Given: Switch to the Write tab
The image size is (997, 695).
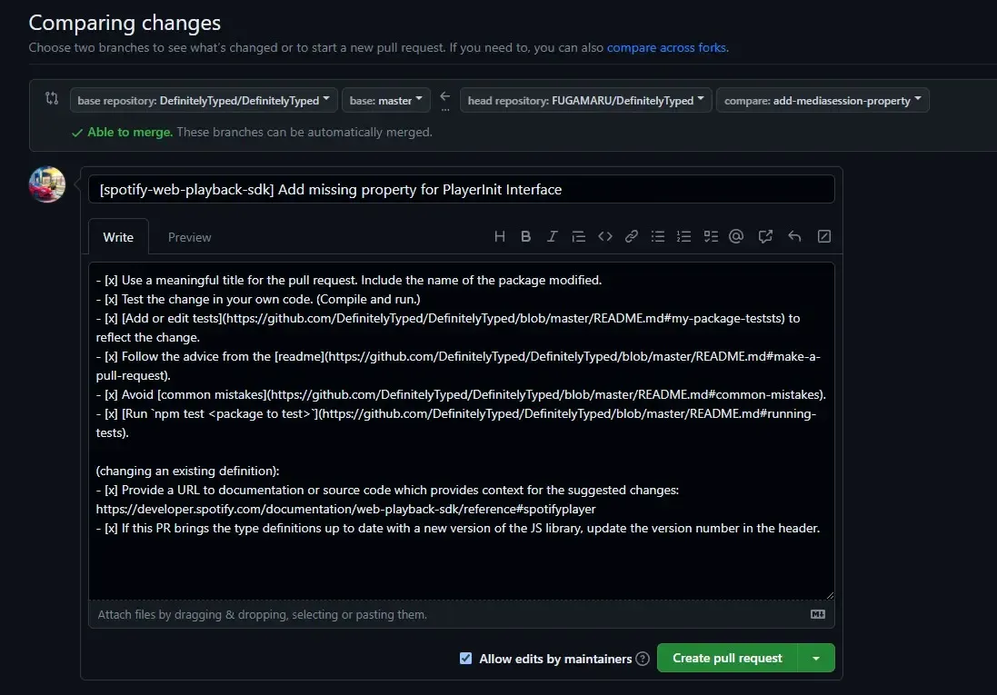Looking at the screenshot, I should click(x=118, y=237).
